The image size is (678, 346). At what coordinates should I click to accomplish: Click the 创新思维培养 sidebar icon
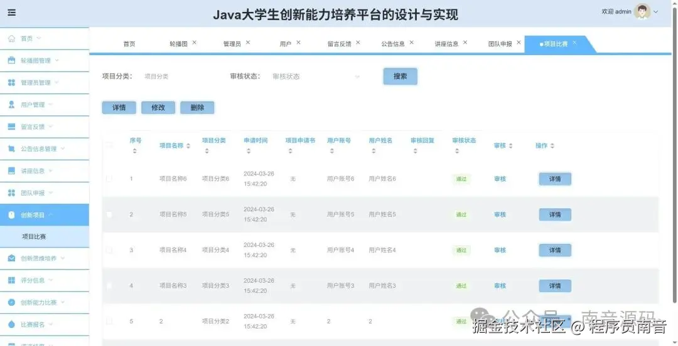[x=12, y=258]
